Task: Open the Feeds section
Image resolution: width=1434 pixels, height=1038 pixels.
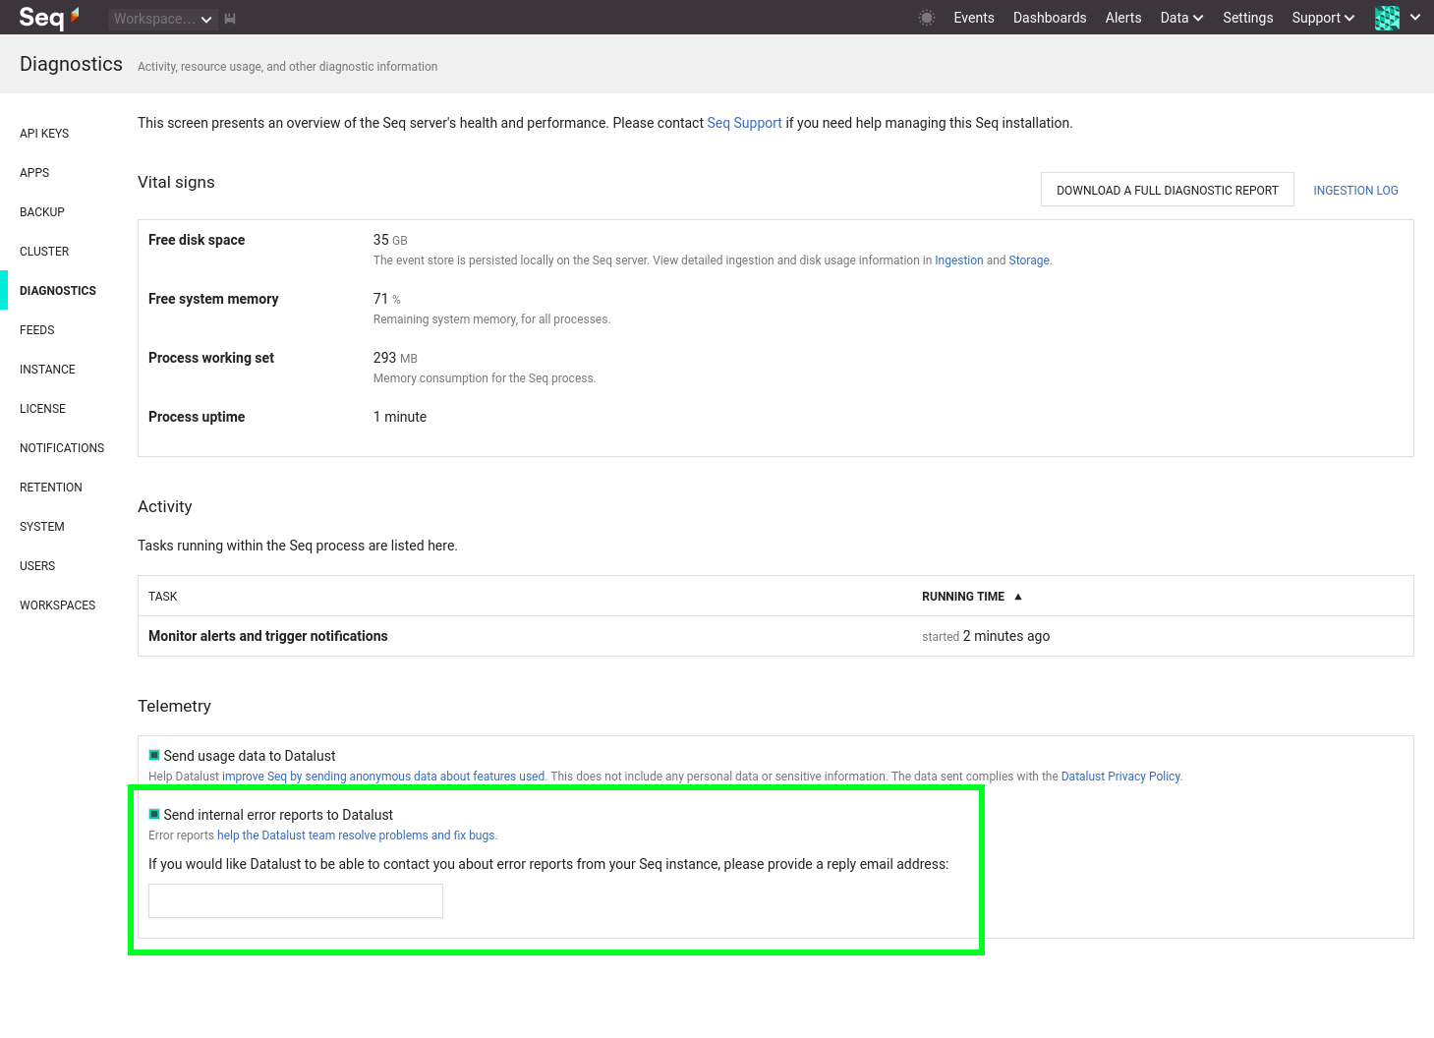Action: tap(37, 330)
